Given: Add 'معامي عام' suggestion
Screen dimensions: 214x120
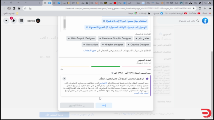Looking at the screenshot, I should pyautogui.click(x=142, y=38).
